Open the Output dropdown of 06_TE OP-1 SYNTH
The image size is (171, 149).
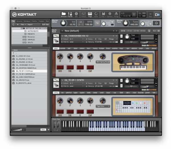coord(72,83)
